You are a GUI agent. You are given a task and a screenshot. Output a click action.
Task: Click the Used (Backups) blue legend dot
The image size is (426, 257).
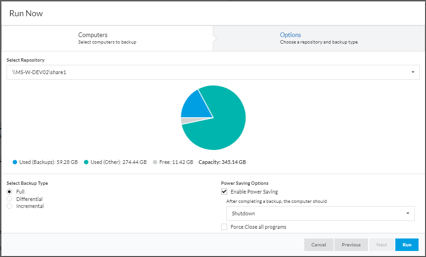[x=15, y=163]
